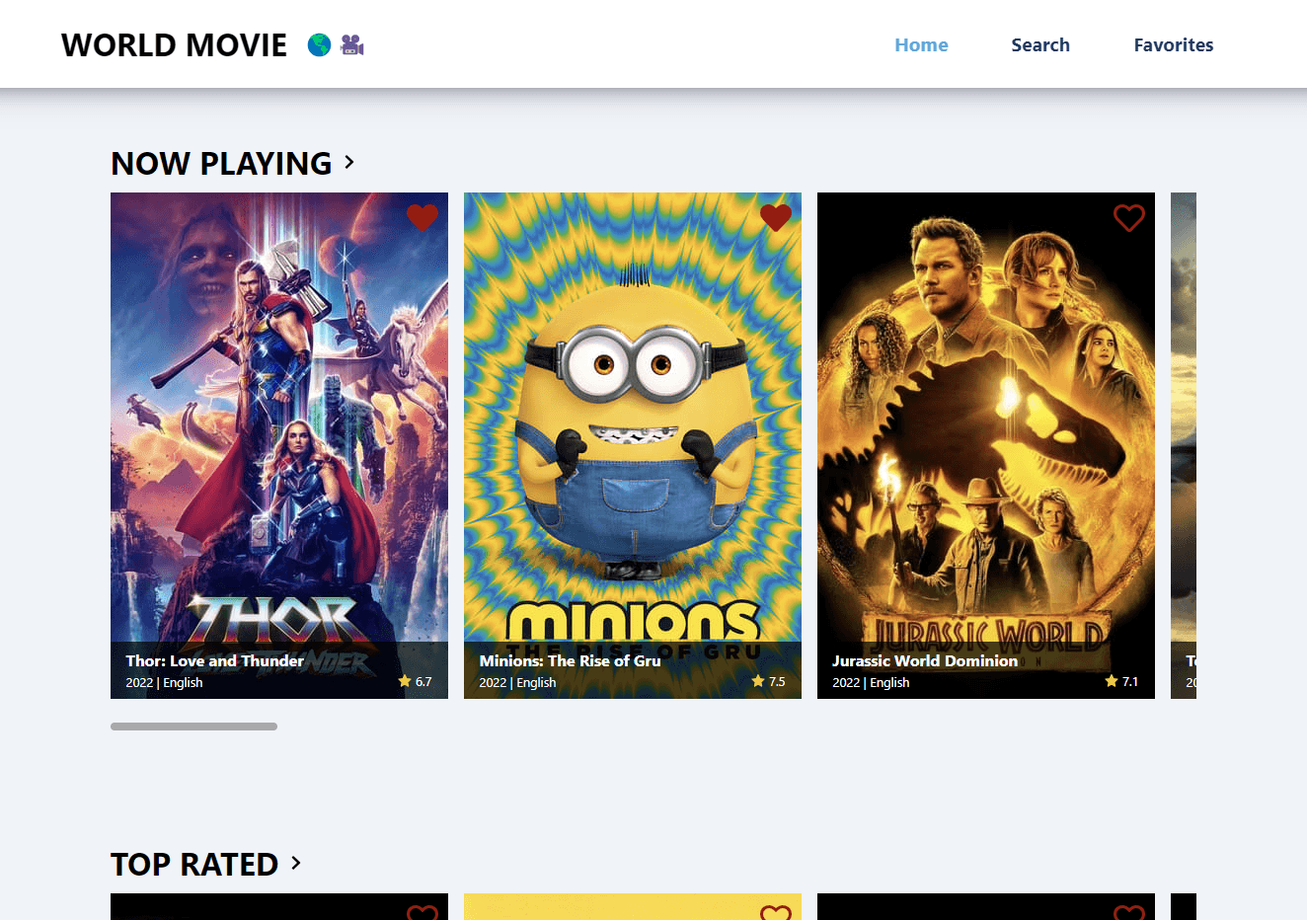This screenshot has width=1307, height=920.
Task: Click the WORLD MOVIE site logo title
Action: [174, 44]
